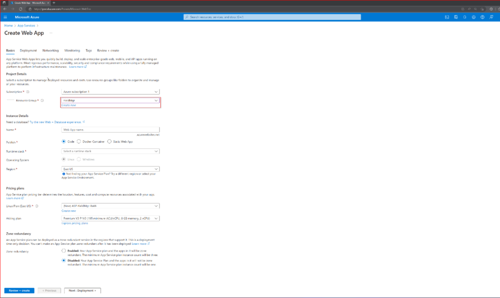Select the Static Web App publish option

pos(109,141)
